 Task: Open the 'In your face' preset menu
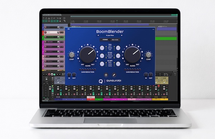110,35
